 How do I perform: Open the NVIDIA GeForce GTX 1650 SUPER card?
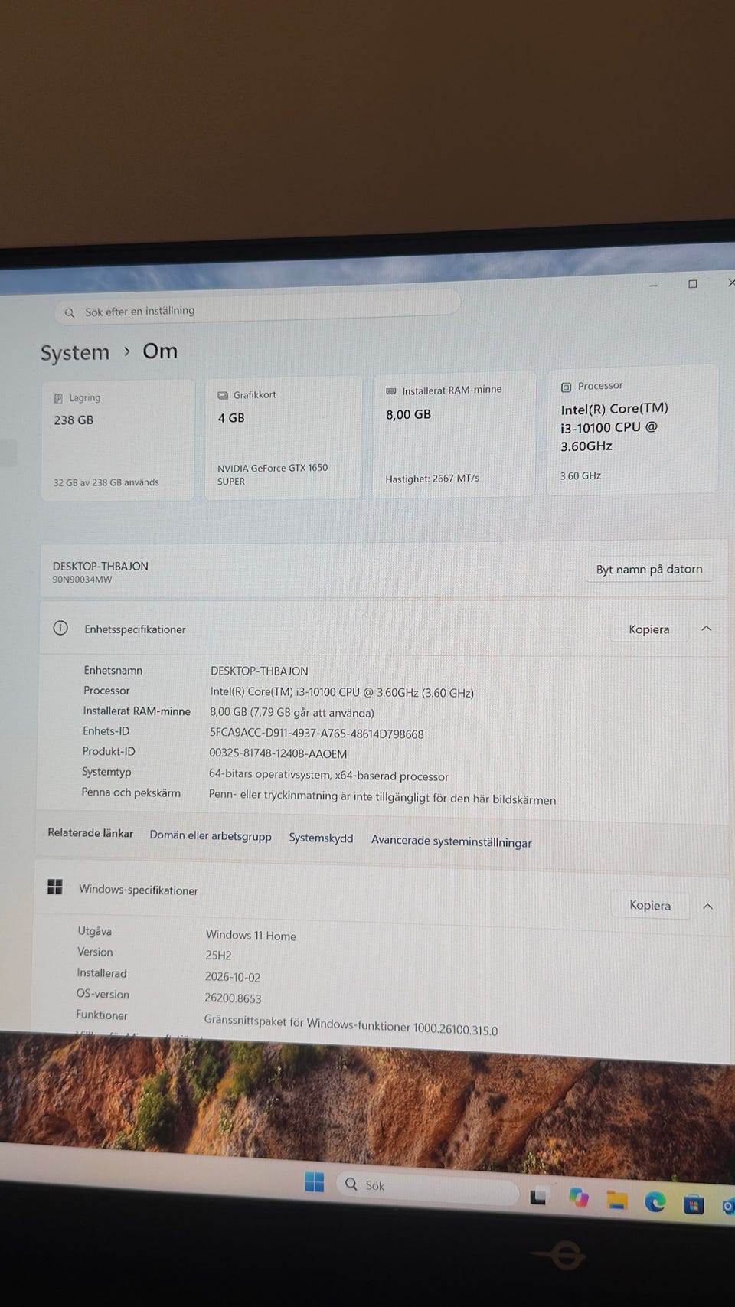[x=283, y=437]
